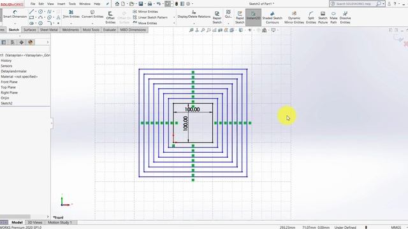
Task: Run Dissolve Entities
Action: point(345,17)
